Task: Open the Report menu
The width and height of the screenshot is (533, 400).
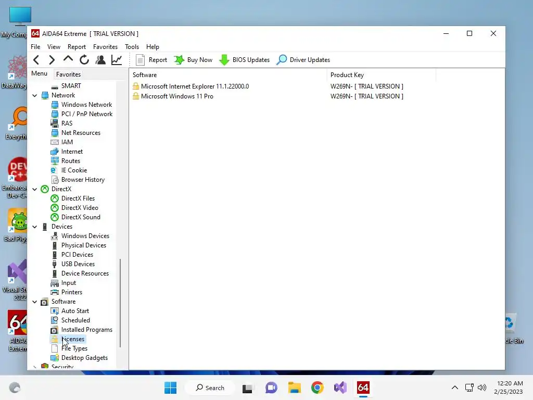Action: [x=77, y=46]
